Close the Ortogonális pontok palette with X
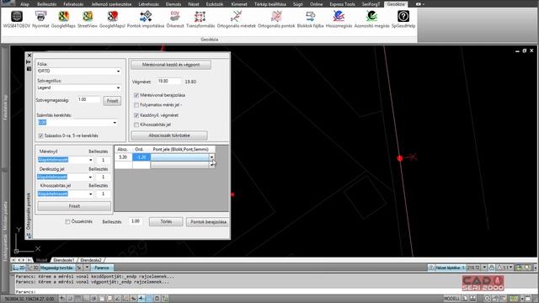The width and height of the screenshot is (539, 303). click(x=29, y=56)
